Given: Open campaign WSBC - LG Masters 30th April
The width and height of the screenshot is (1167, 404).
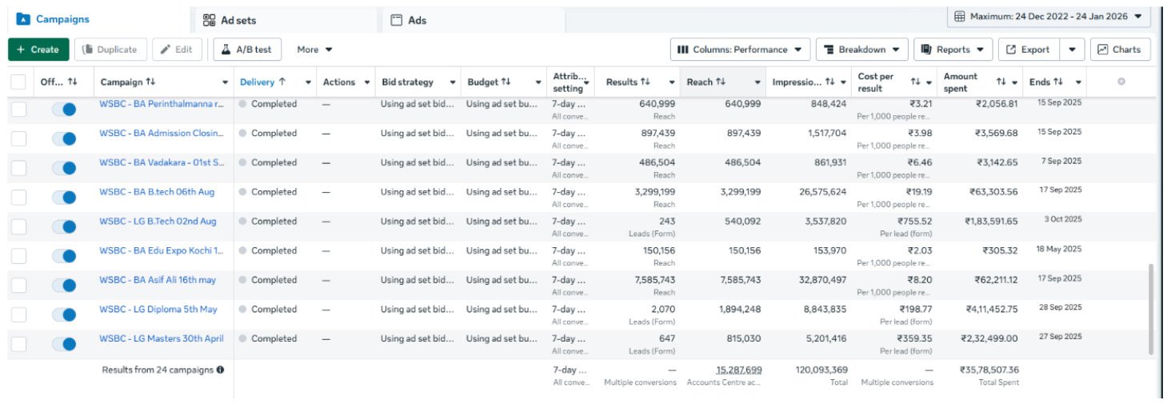Looking at the screenshot, I should coord(162,338).
